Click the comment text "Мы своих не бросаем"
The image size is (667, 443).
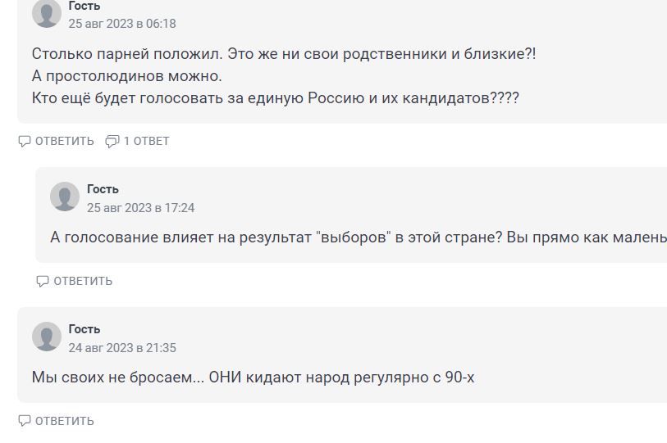tap(253, 377)
